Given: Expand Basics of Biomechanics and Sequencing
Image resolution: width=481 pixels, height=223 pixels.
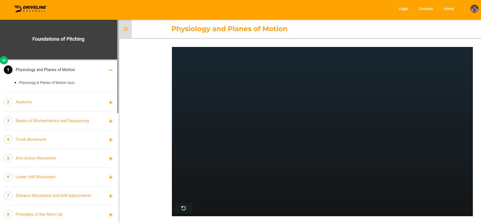Looking at the screenshot, I should coord(111,121).
